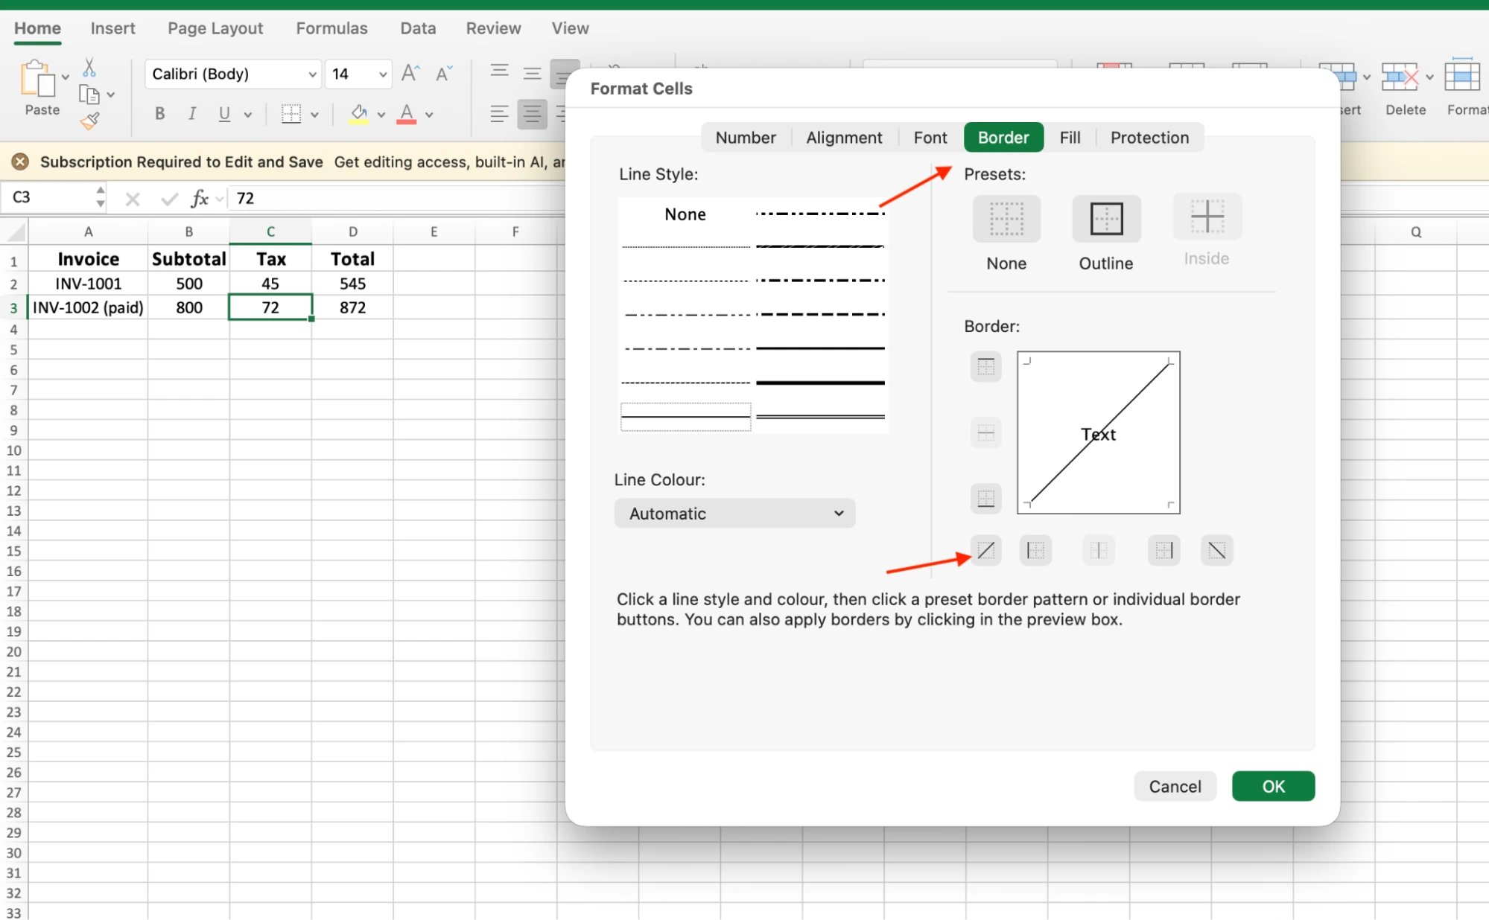Click the formula cancel X icon
1489x920 pixels.
tap(133, 199)
